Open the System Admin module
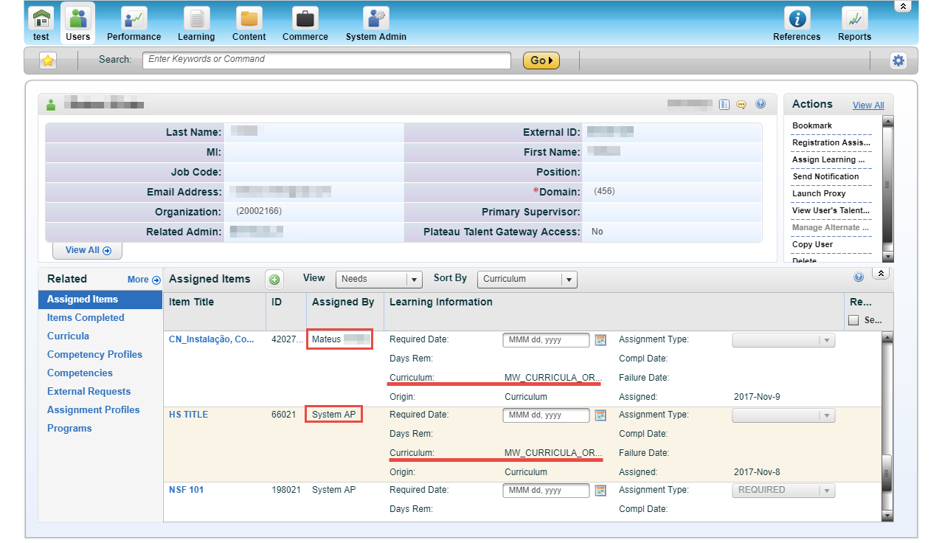 pyautogui.click(x=376, y=23)
